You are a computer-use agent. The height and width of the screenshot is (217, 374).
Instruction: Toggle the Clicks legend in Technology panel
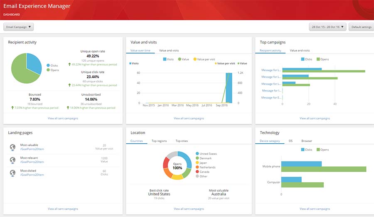pyautogui.click(x=305, y=149)
